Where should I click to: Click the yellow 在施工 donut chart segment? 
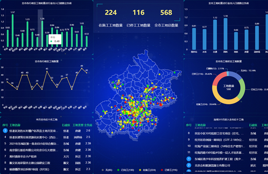[x=219, y=99]
